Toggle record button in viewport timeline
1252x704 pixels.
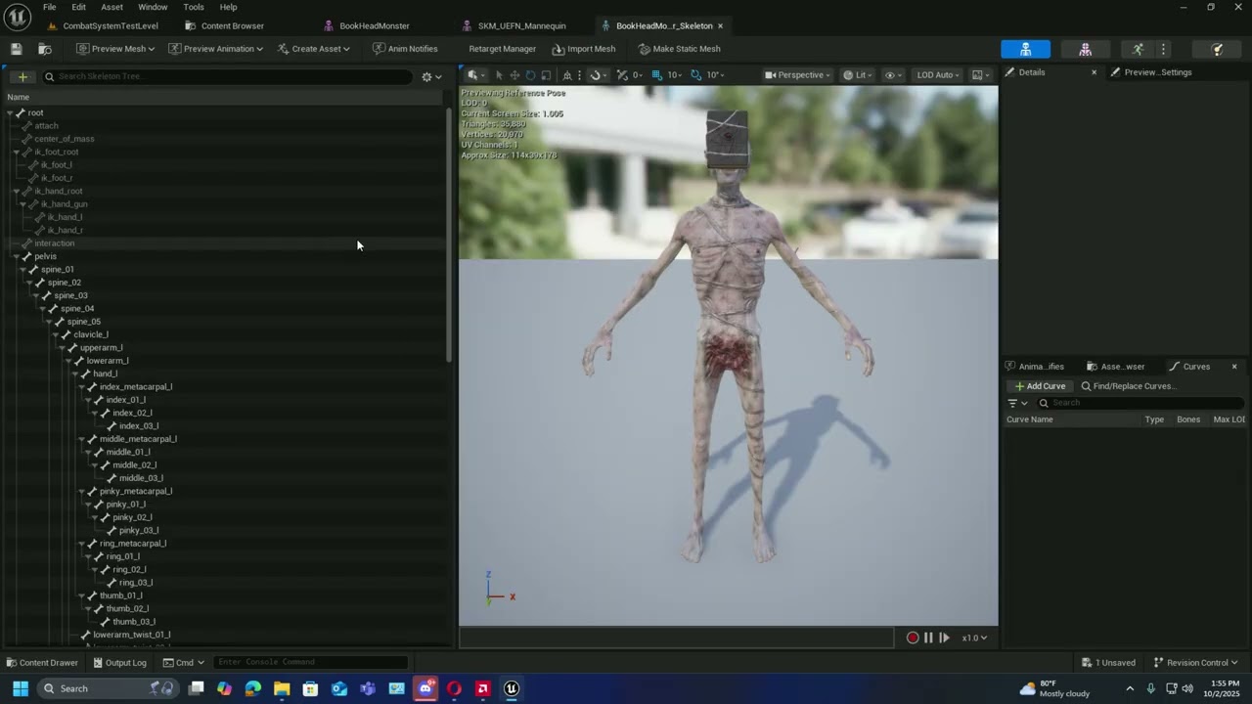point(913,638)
